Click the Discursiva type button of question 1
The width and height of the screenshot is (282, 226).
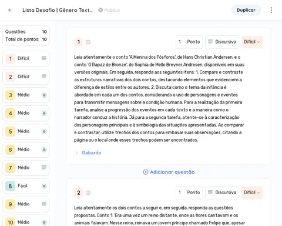point(222,42)
